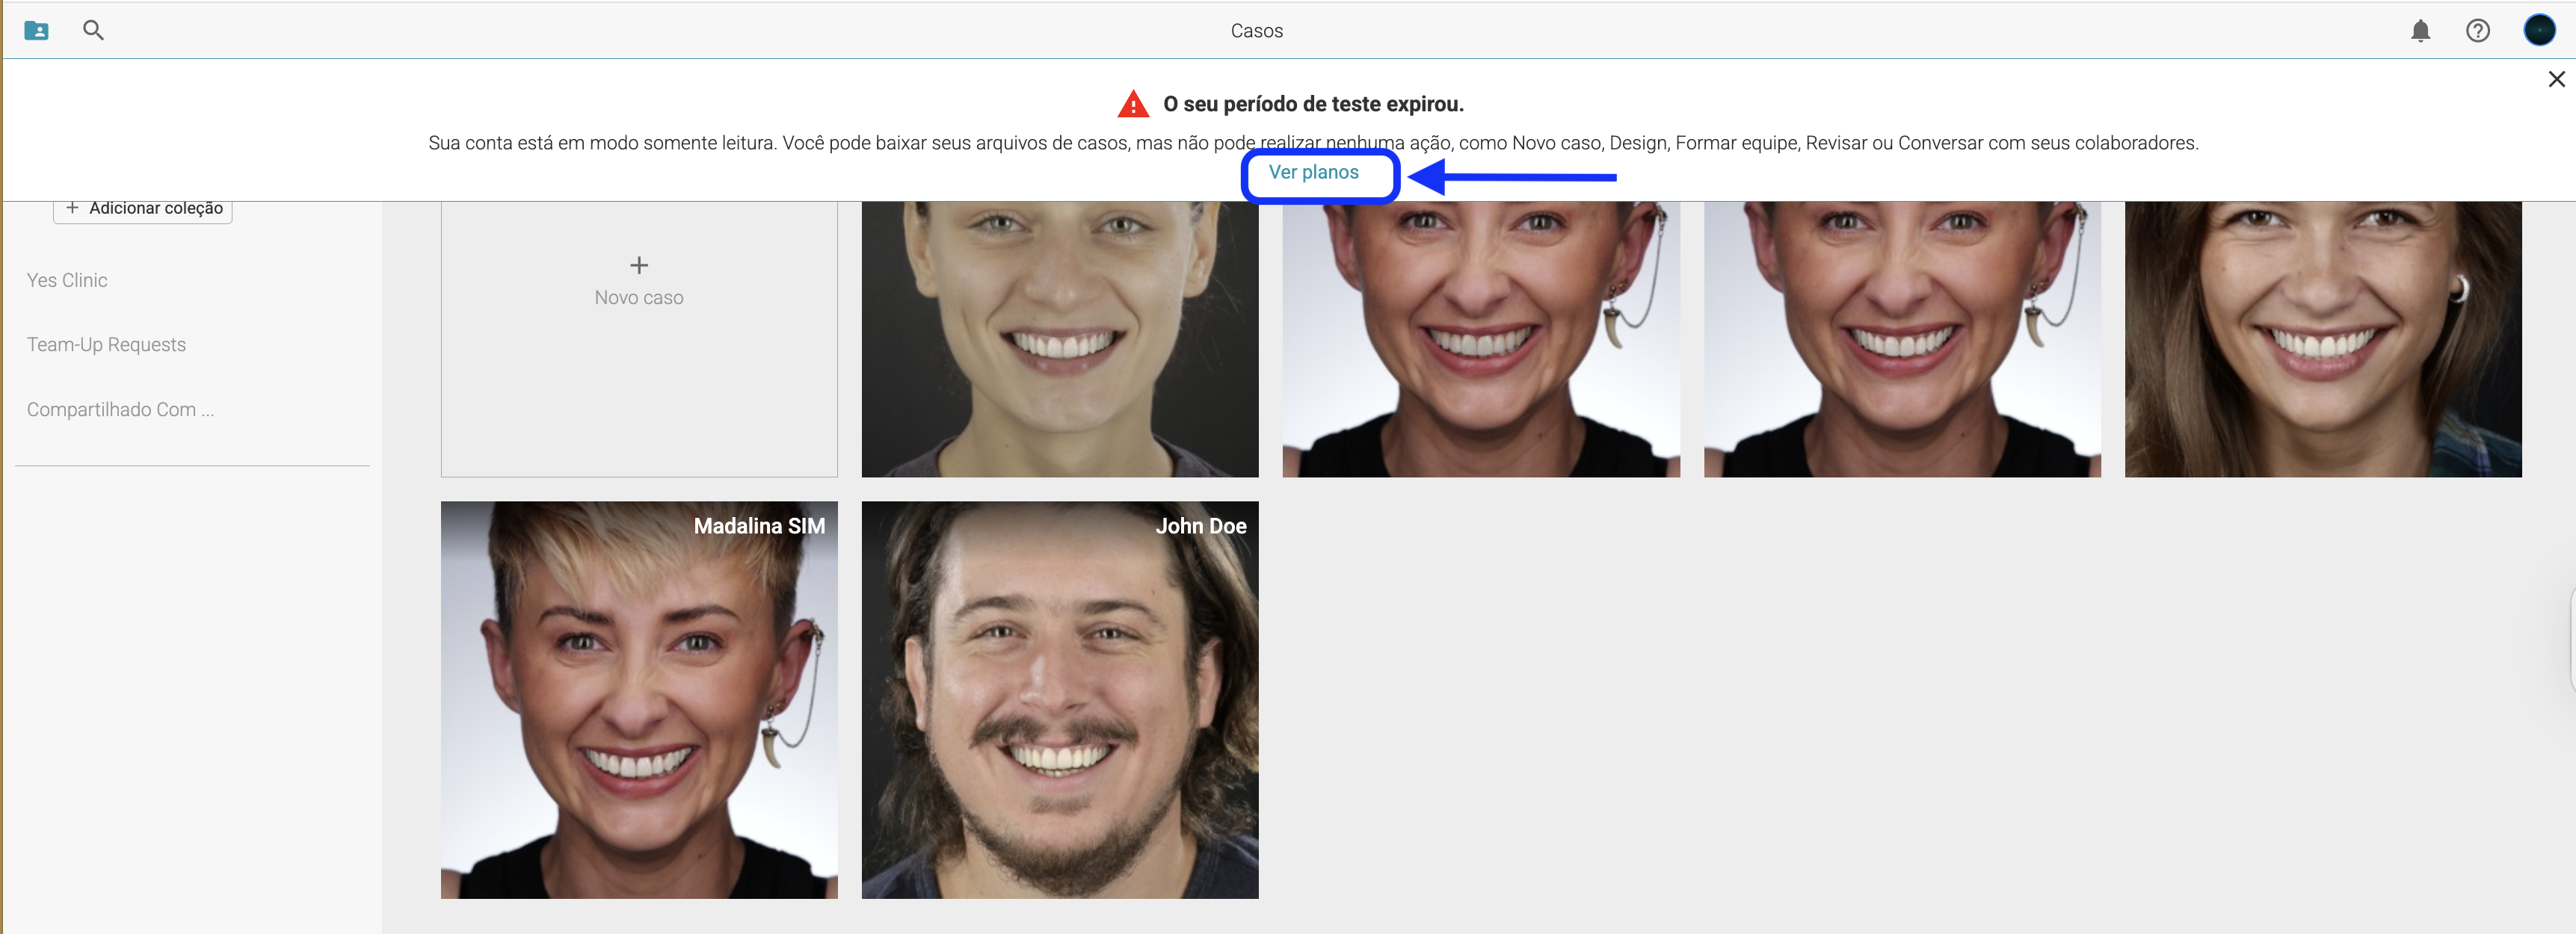
Task: Open Team-Up Requests in sidebar
Action: click(106, 345)
